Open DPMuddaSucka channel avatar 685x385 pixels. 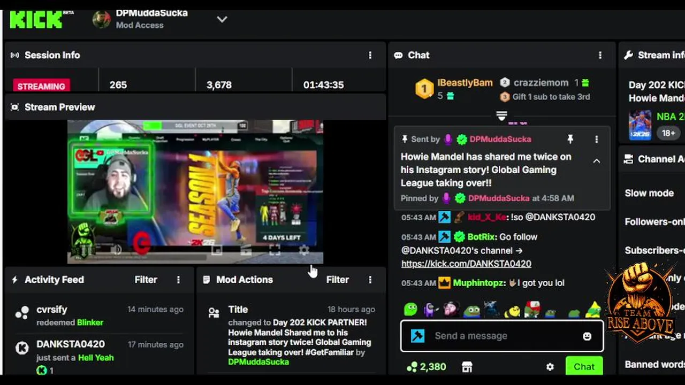(102, 19)
